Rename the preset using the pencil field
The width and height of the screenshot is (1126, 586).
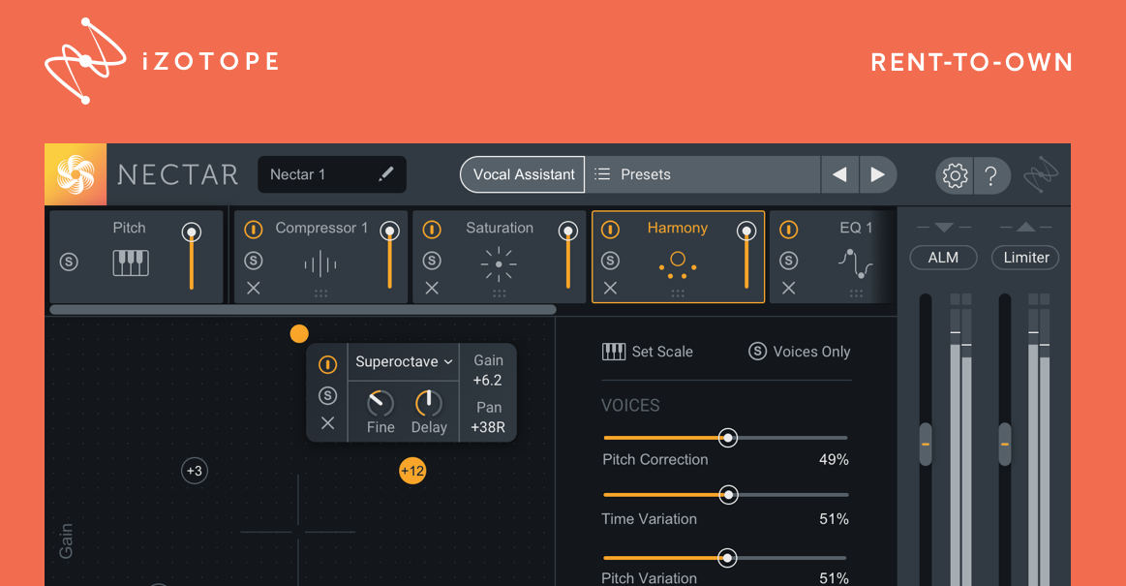pos(386,174)
